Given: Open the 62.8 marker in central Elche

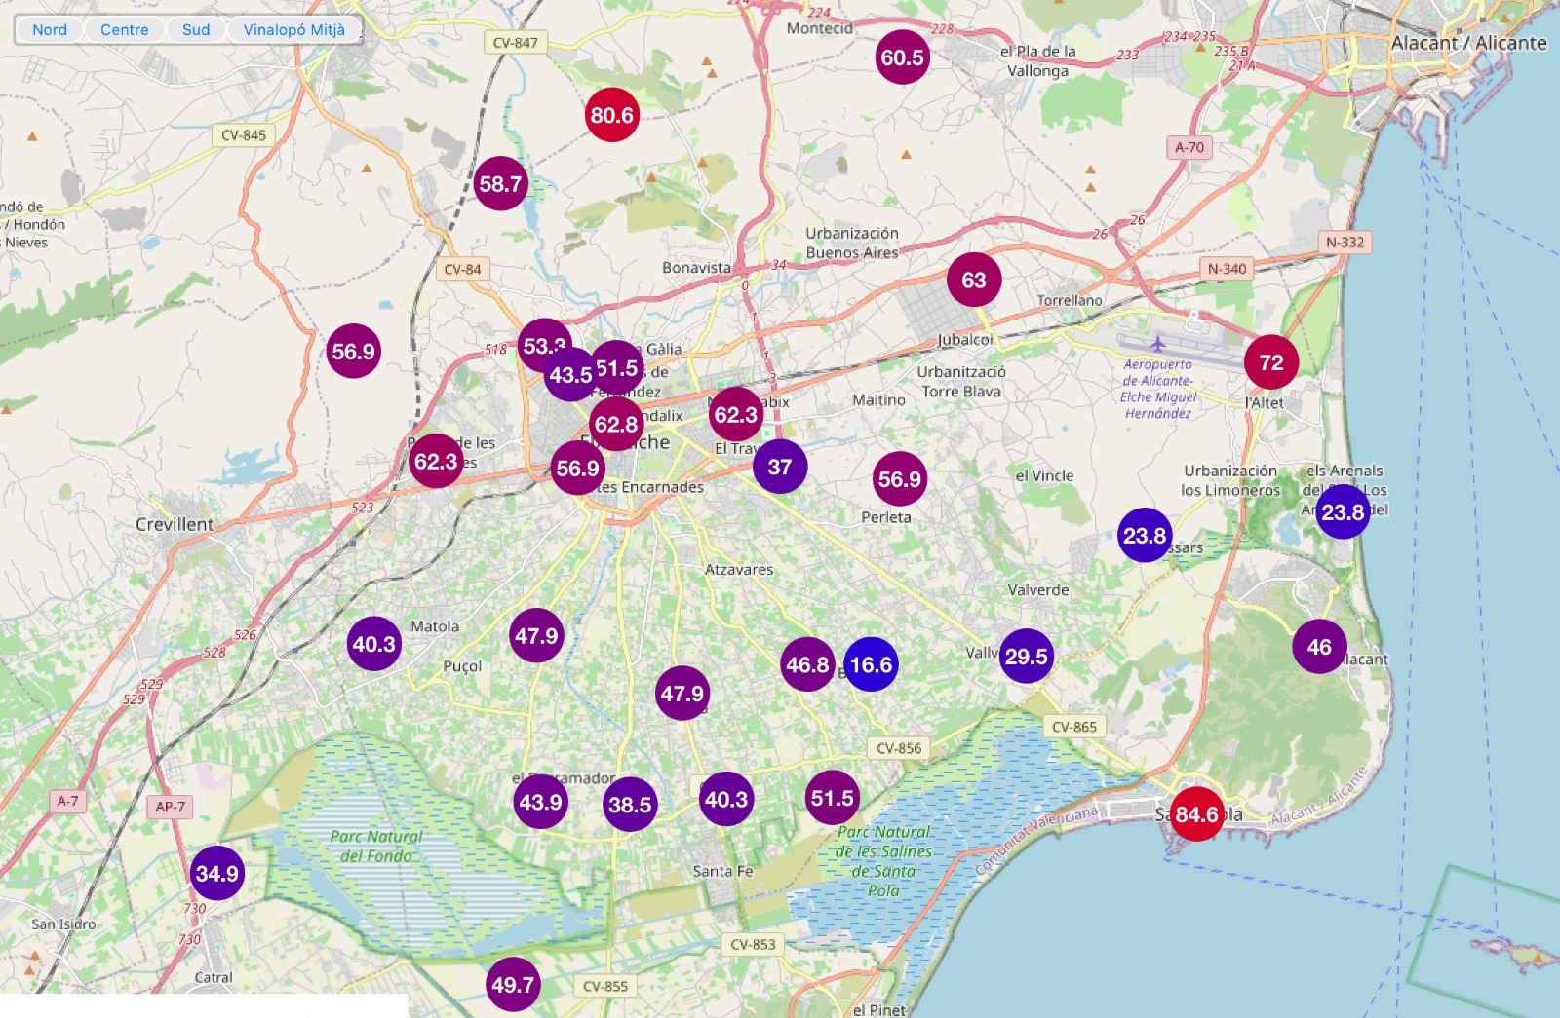Looking at the screenshot, I should [x=616, y=424].
